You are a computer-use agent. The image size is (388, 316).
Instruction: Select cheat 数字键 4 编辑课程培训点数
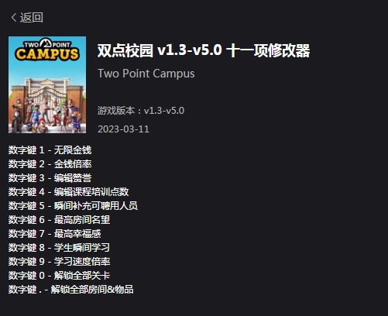click(x=68, y=192)
